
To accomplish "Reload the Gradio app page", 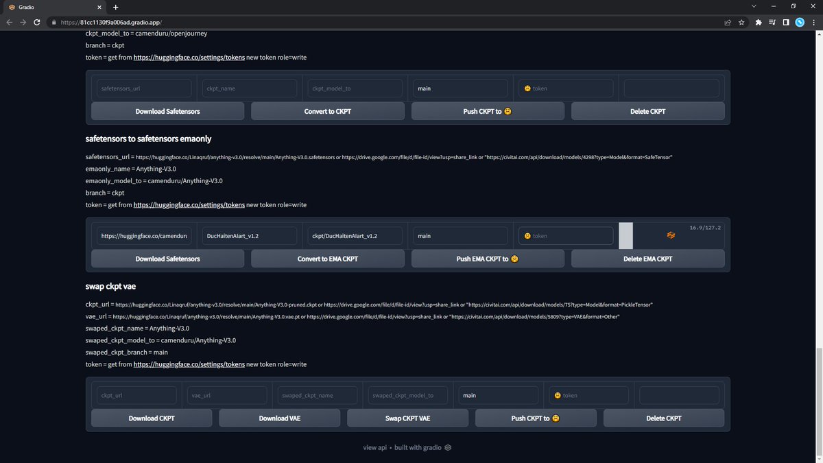I will tap(36, 21).
